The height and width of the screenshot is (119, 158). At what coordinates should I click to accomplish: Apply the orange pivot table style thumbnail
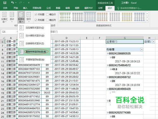point(102,17)
